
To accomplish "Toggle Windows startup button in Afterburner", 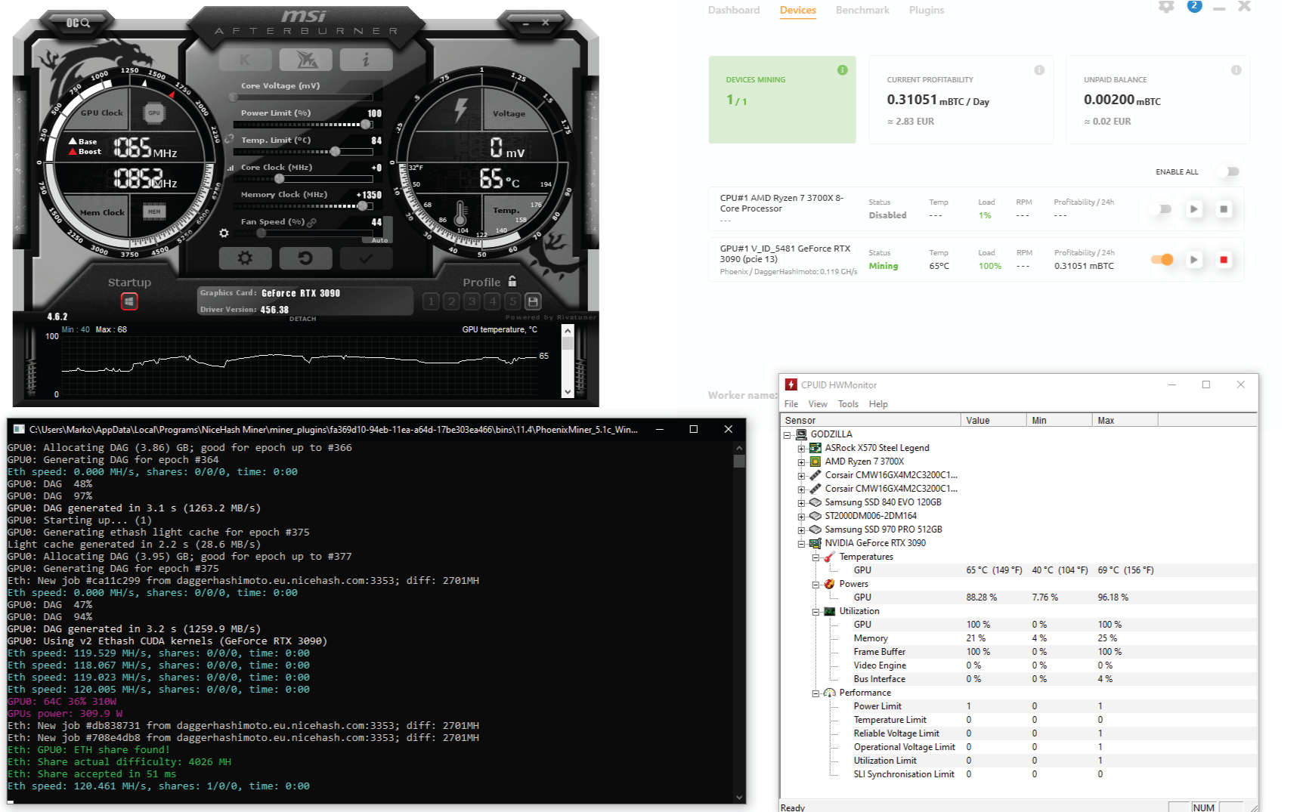I will (x=129, y=301).
